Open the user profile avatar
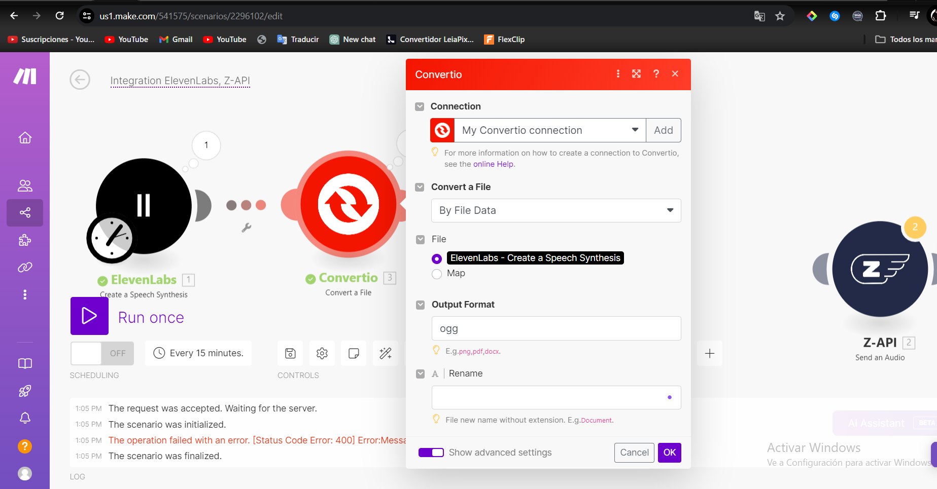The width and height of the screenshot is (937, 489). (25, 473)
